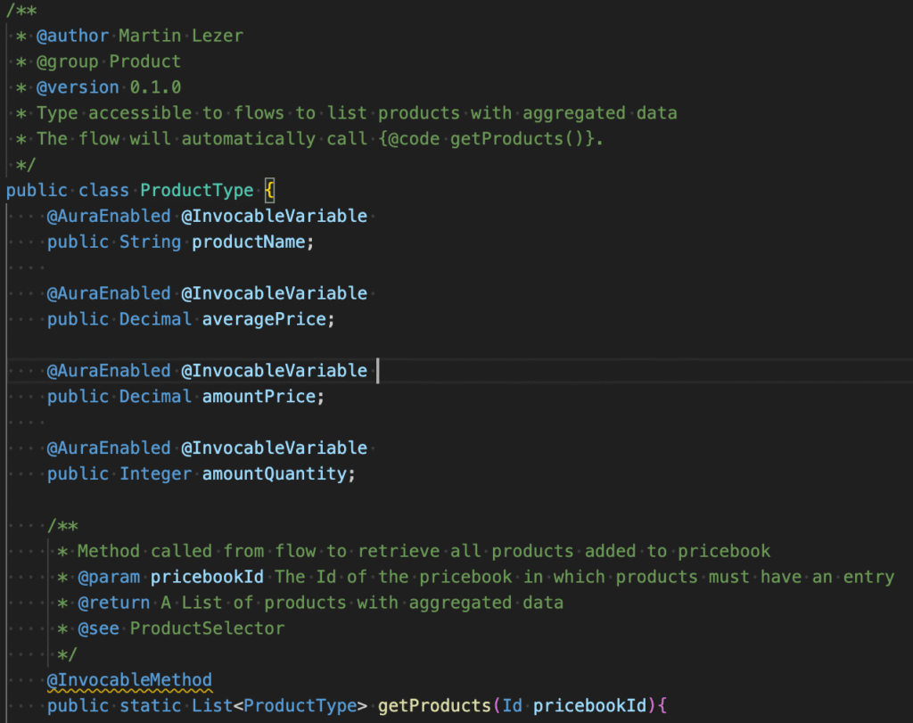913x723 pixels.
Task: Click the Integer type keyword
Action: (x=156, y=473)
